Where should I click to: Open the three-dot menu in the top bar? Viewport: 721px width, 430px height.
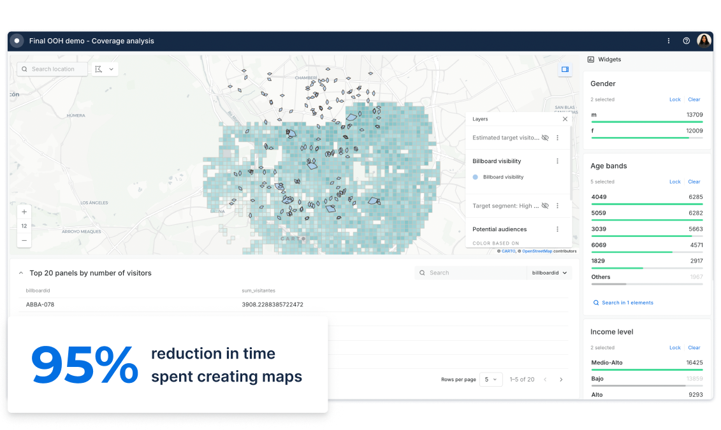[x=668, y=40]
